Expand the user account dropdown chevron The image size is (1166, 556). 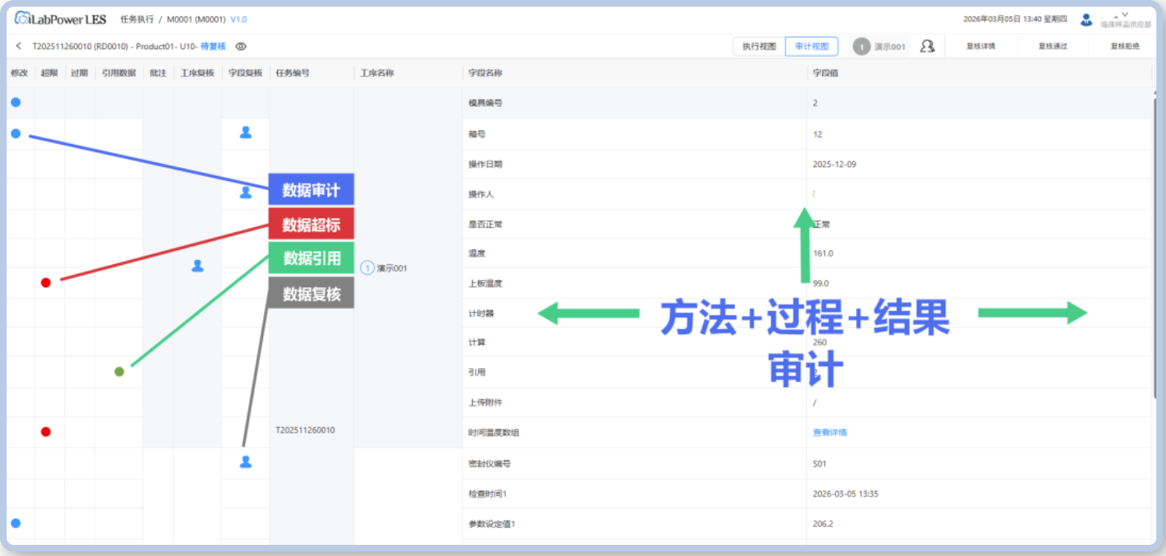[x=1125, y=15]
